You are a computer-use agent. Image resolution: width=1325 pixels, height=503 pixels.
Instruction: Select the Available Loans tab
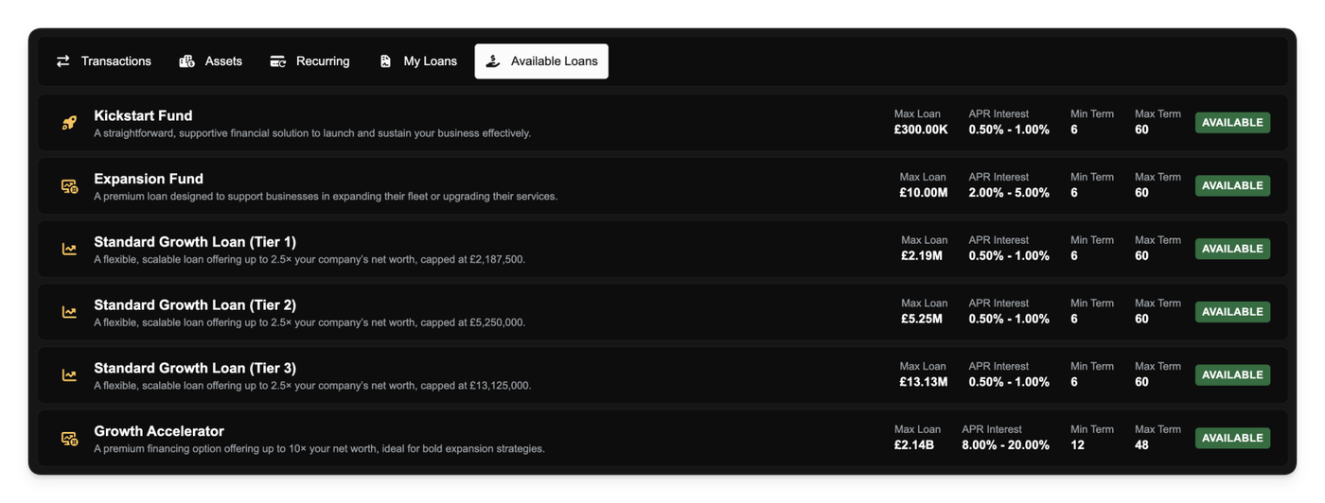[554, 61]
